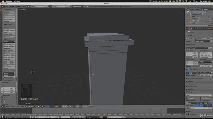Image resolution: width=213 pixels, height=119 pixels.
Task: Click the Subdivide button
Action: [x=9, y=53]
